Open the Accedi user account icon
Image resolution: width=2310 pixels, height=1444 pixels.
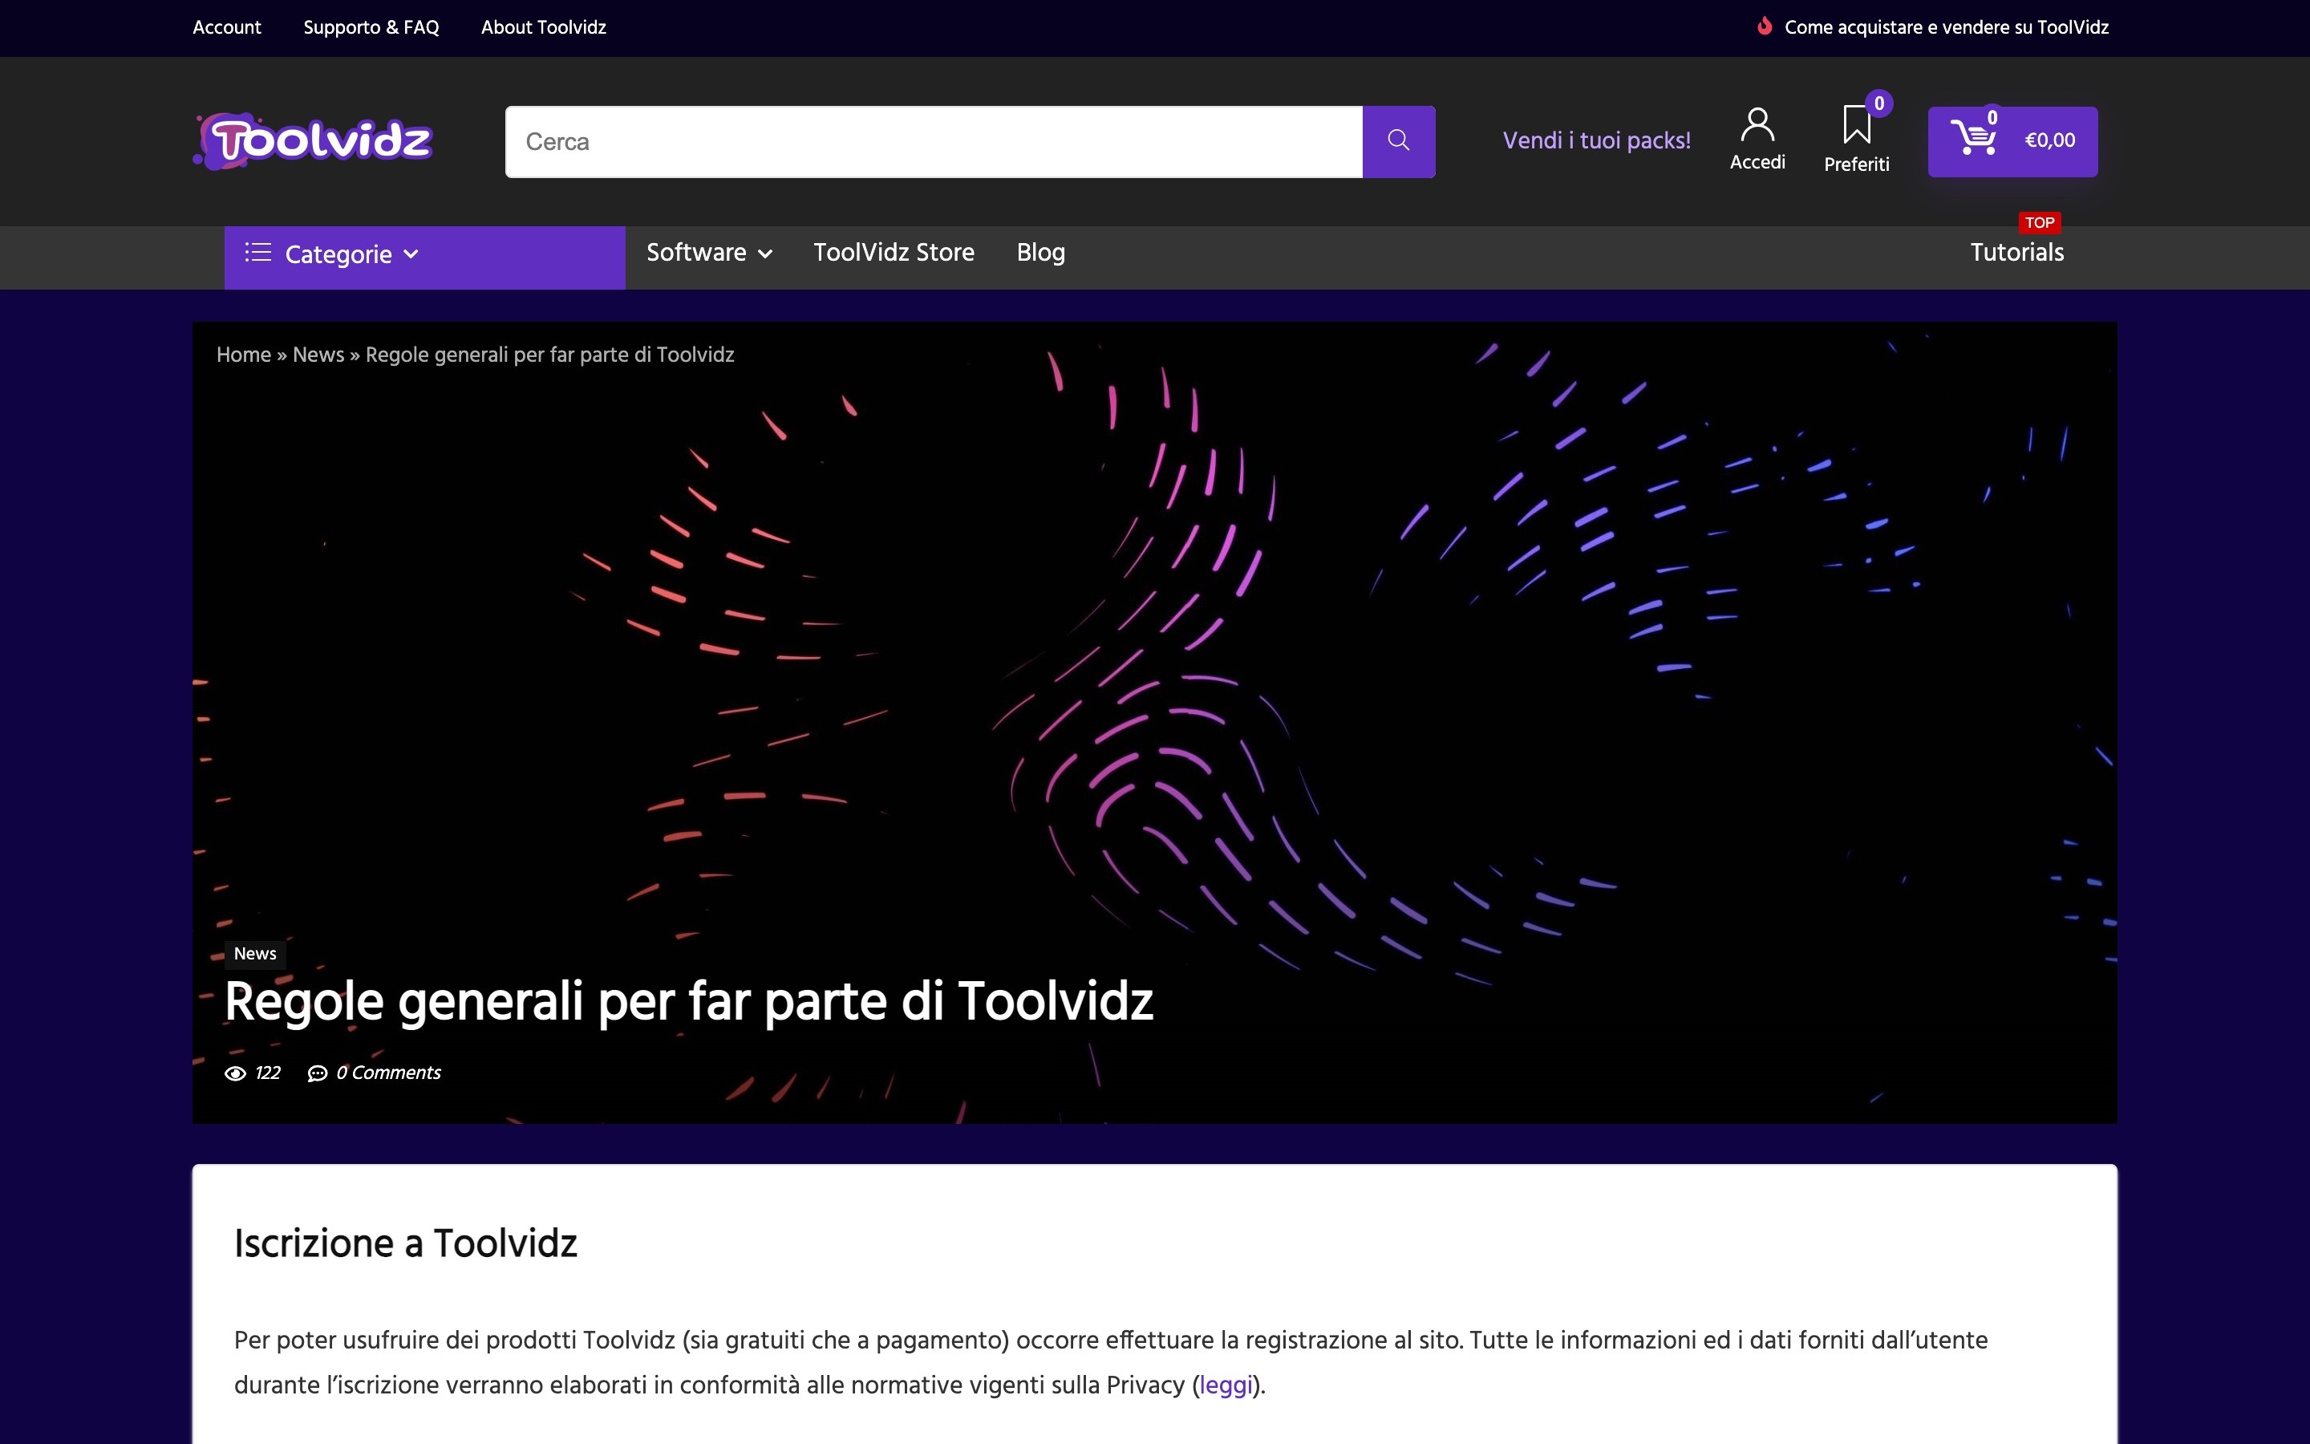tap(1757, 125)
